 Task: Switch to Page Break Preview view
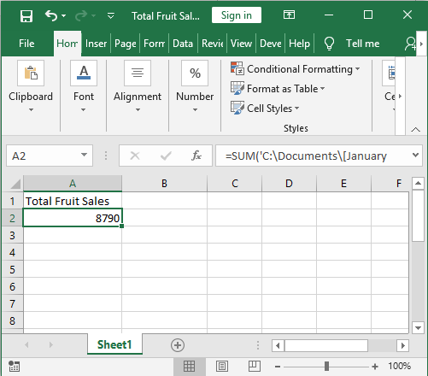pyautogui.click(x=255, y=367)
